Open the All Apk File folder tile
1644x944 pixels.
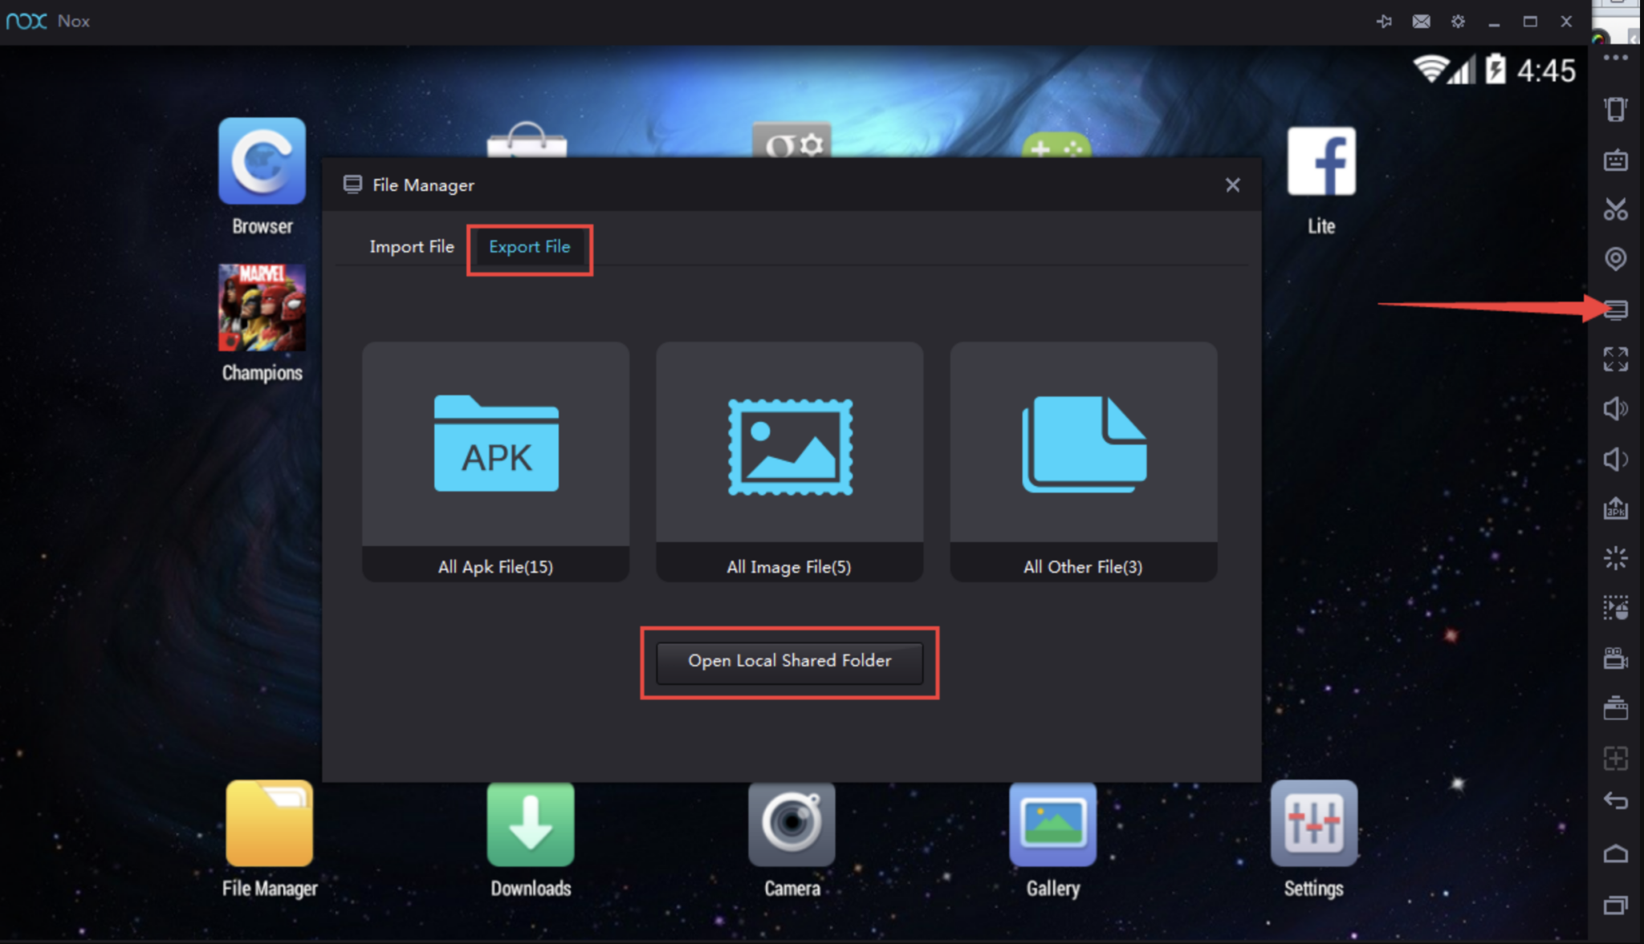495,461
